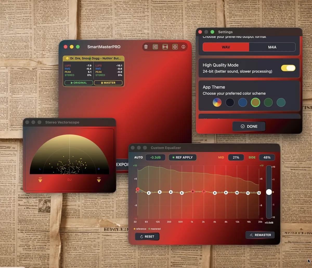Viewport: 312px width, 268px height.
Task: Click the yellow badge beside track title
Action: [x=67, y=58]
